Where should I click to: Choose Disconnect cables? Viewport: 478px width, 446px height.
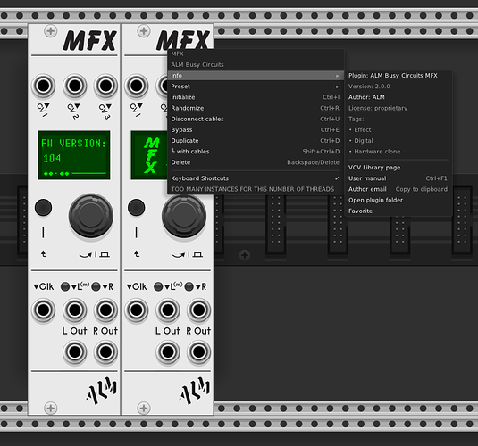[x=256, y=119]
